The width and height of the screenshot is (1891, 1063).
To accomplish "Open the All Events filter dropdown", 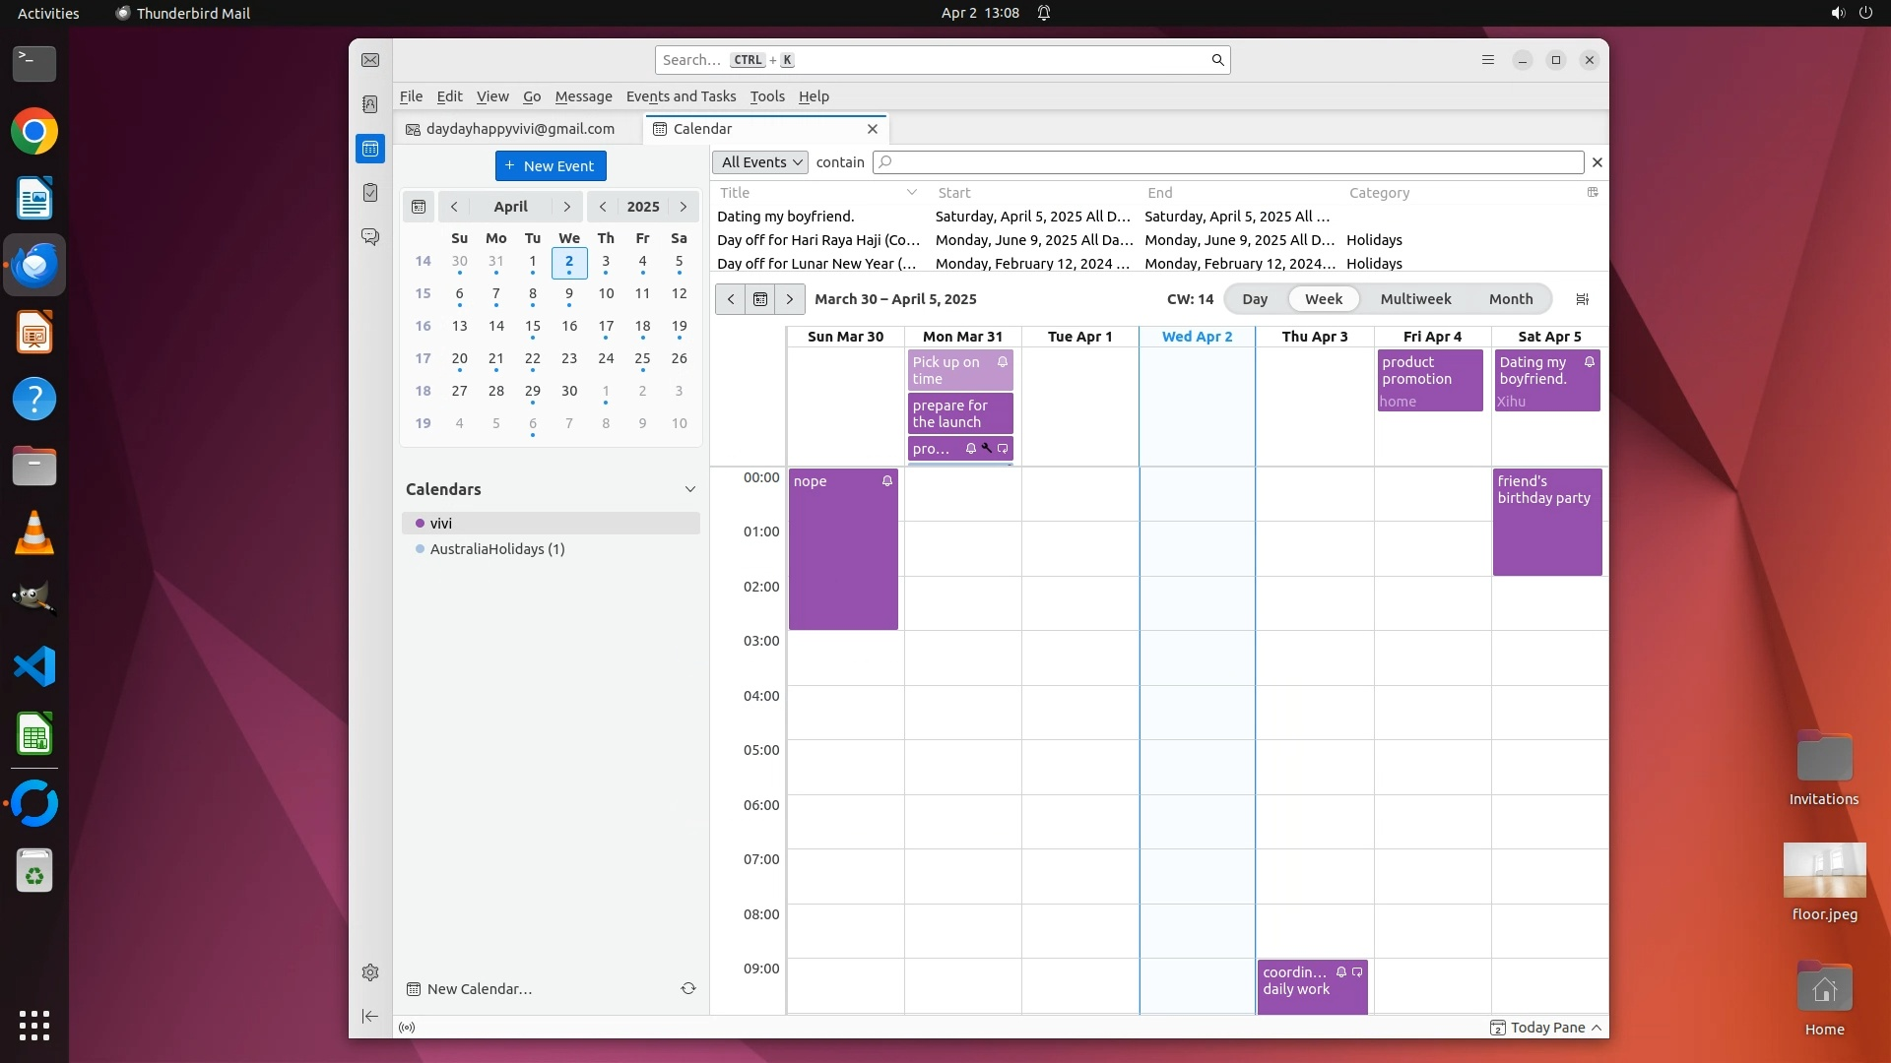I will pos(760,162).
